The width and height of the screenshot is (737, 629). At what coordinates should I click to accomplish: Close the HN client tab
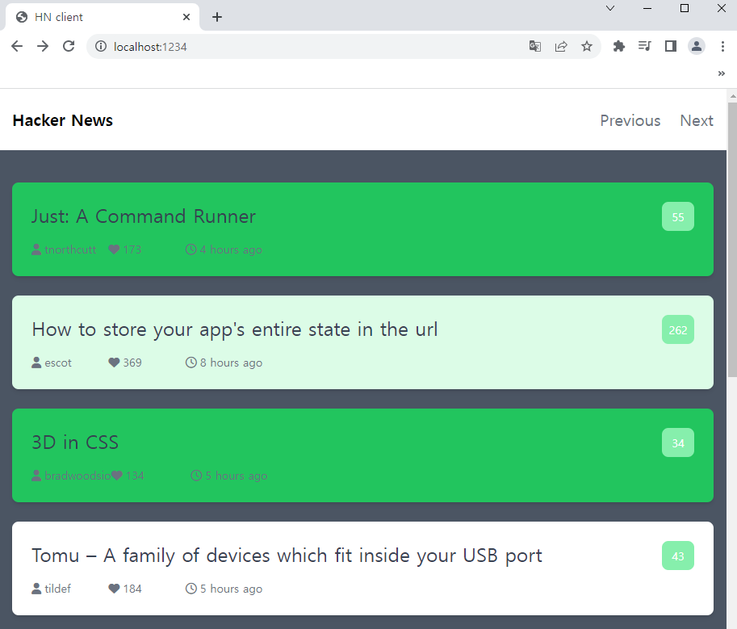tap(186, 17)
